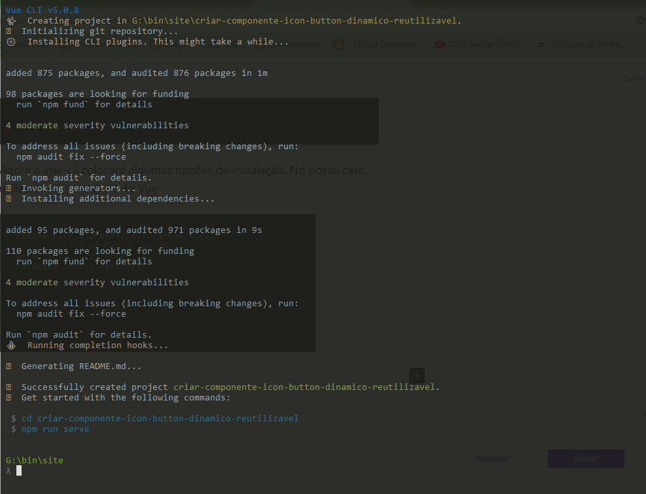Click the bookmark star icon at top right

coord(640,20)
